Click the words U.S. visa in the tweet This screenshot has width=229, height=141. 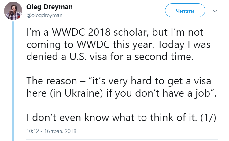point(88,55)
